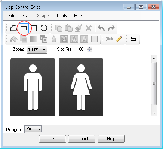Click the first letter A text icon
The width and height of the screenshot is (163, 149).
tap(74, 39)
